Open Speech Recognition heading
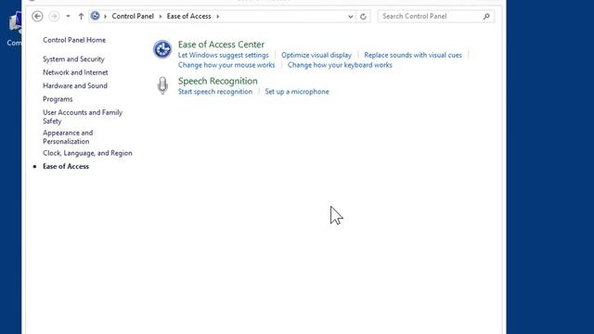Screen dimensions: 594x334 [x=218, y=81]
